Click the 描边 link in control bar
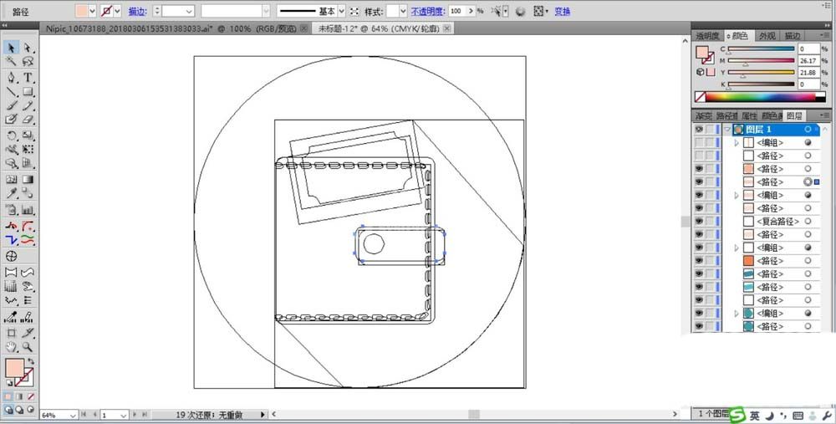The height and width of the screenshot is (424, 836). (x=137, y=11)
